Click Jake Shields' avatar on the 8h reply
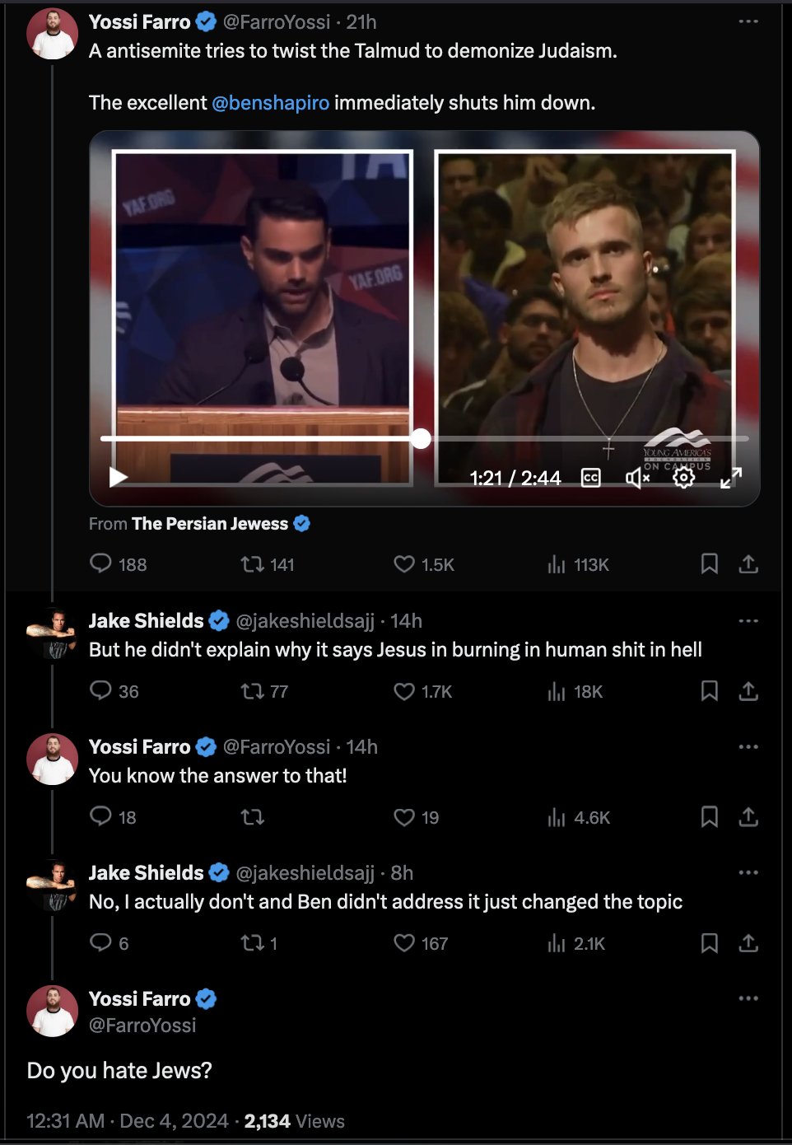The image size is (792, 1145). tap(52, 885)
